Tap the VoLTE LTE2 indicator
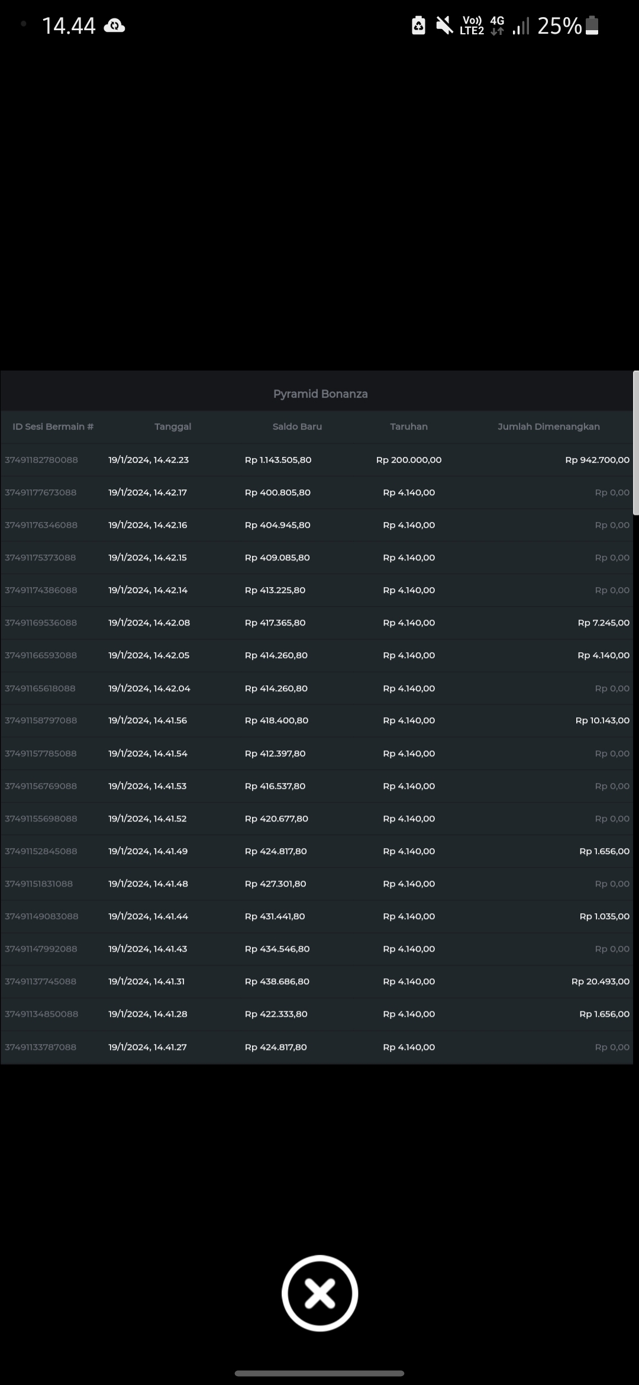639x1385 pixels. click(x=472, y=25)
